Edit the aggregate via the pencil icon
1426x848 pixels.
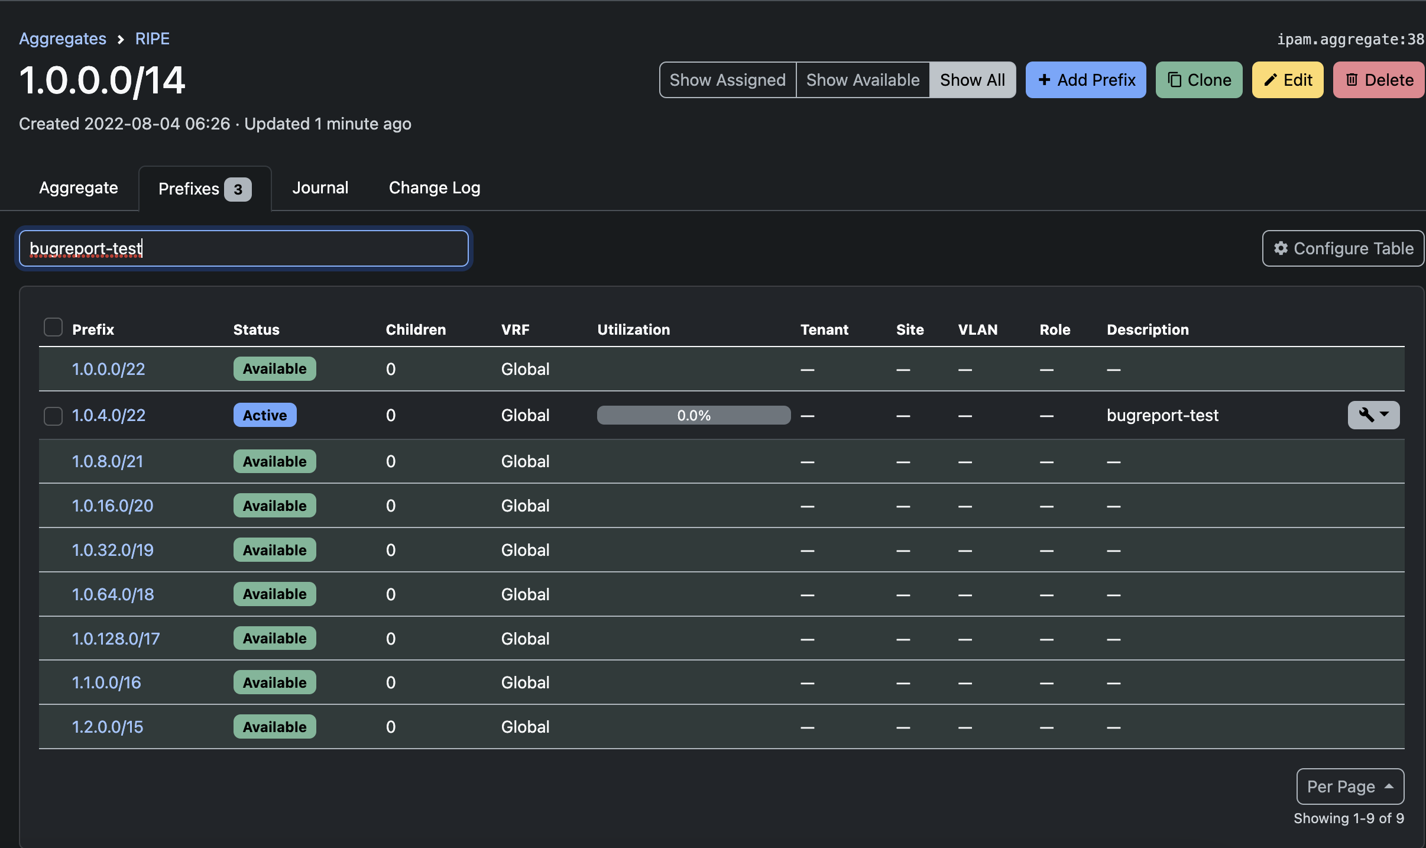(1288, 79)
